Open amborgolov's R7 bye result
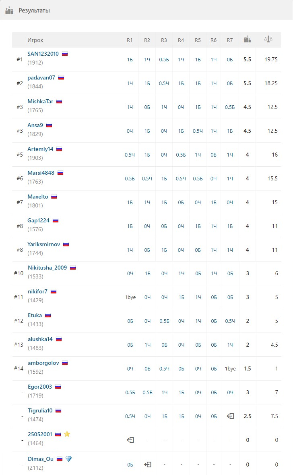Image resolution: width=293 pixels, height=475 pixels. tap(230, 369)
